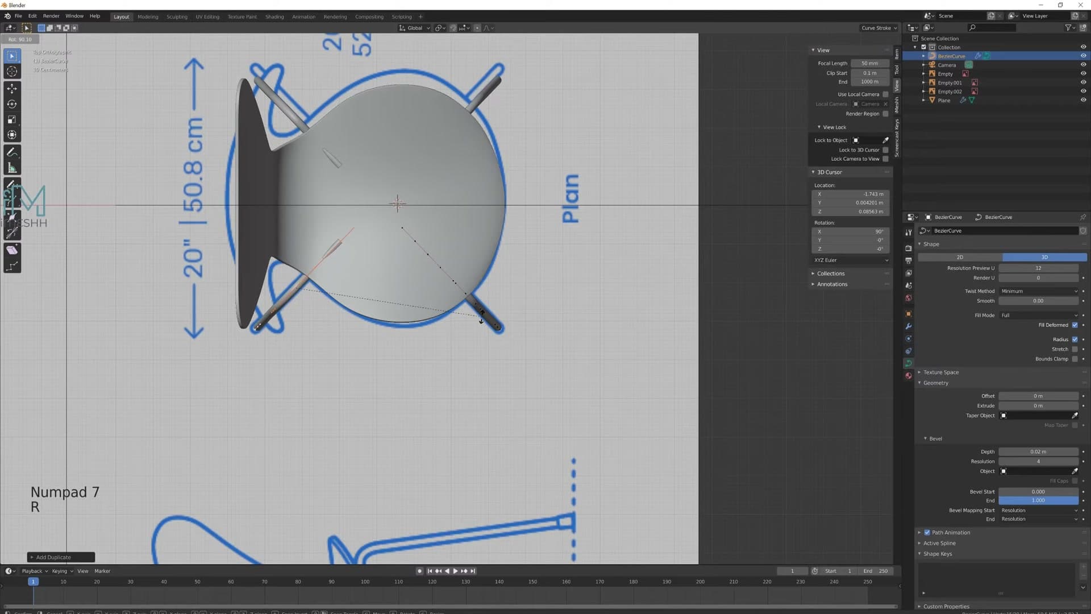Adjust the Bevel End 1.000 slider
Viewport: 1091px width, 614px height.
click(1039, 501)
